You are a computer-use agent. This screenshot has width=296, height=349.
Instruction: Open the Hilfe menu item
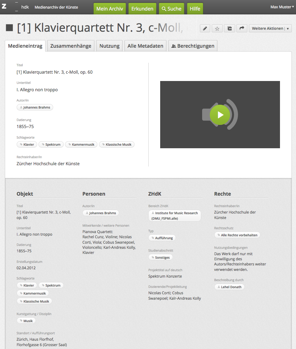[195, 9]
